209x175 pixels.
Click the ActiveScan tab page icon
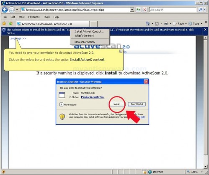[19, 24]
